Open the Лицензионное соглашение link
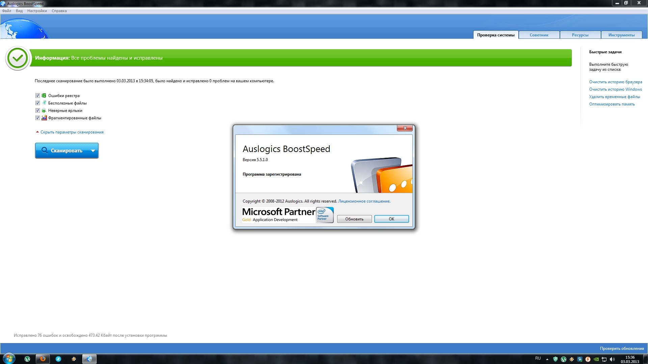This screenshot has width=648, height=364. click(364, 201)
